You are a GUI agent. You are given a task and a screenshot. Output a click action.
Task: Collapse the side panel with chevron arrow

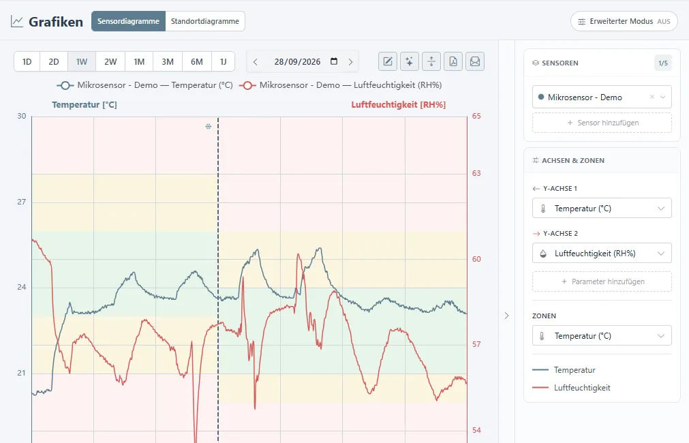point(506,316)
